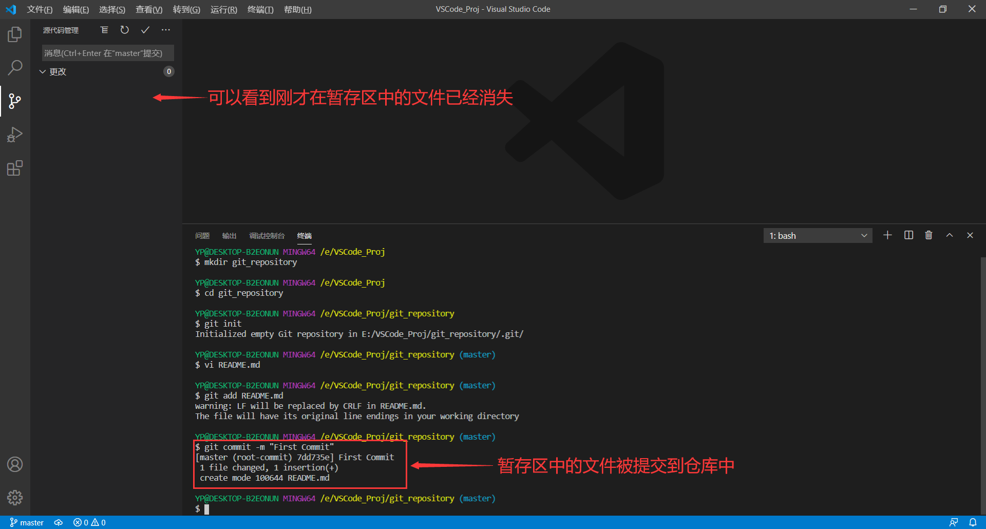986x529 pixels.
Task: Switch to the 问题 panel tab
Action: point(202,236)
